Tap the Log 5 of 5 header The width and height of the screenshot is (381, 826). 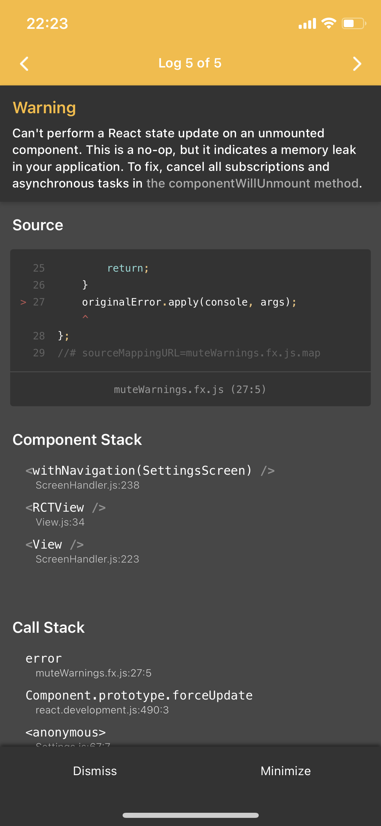click(x=190, y=63)
